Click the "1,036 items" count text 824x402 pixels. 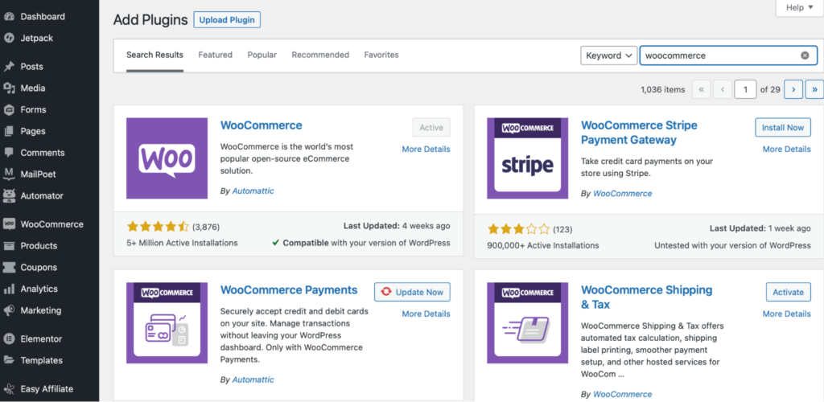coord(663,90)
